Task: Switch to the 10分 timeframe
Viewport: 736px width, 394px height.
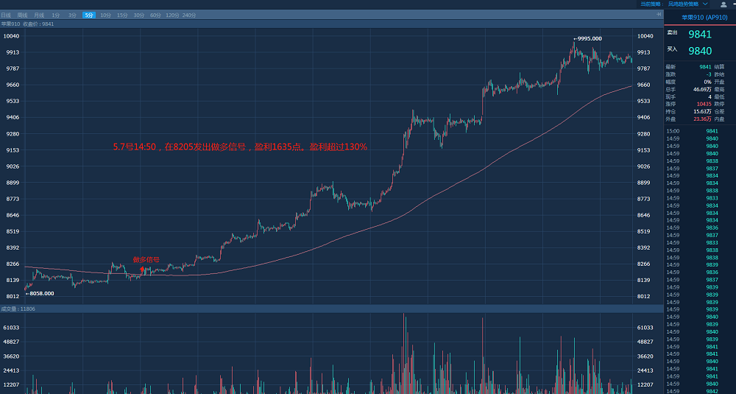Action: click(105, 15)
